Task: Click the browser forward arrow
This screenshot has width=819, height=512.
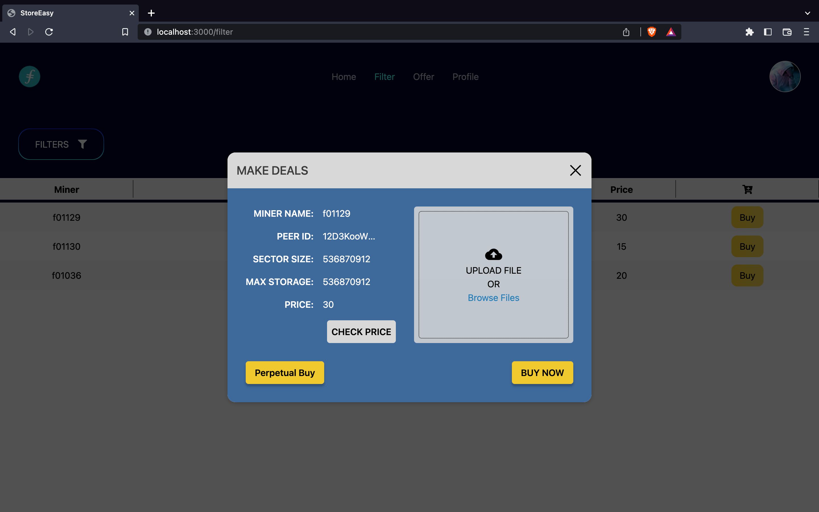Action: [x=30, y=32]
